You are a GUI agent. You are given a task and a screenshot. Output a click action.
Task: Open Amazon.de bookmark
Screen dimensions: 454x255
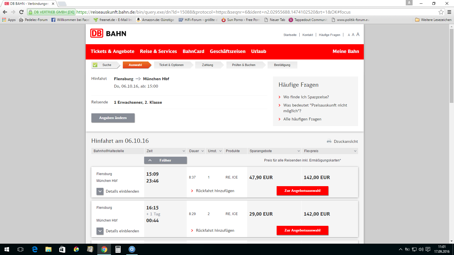(x=155, y=20)
